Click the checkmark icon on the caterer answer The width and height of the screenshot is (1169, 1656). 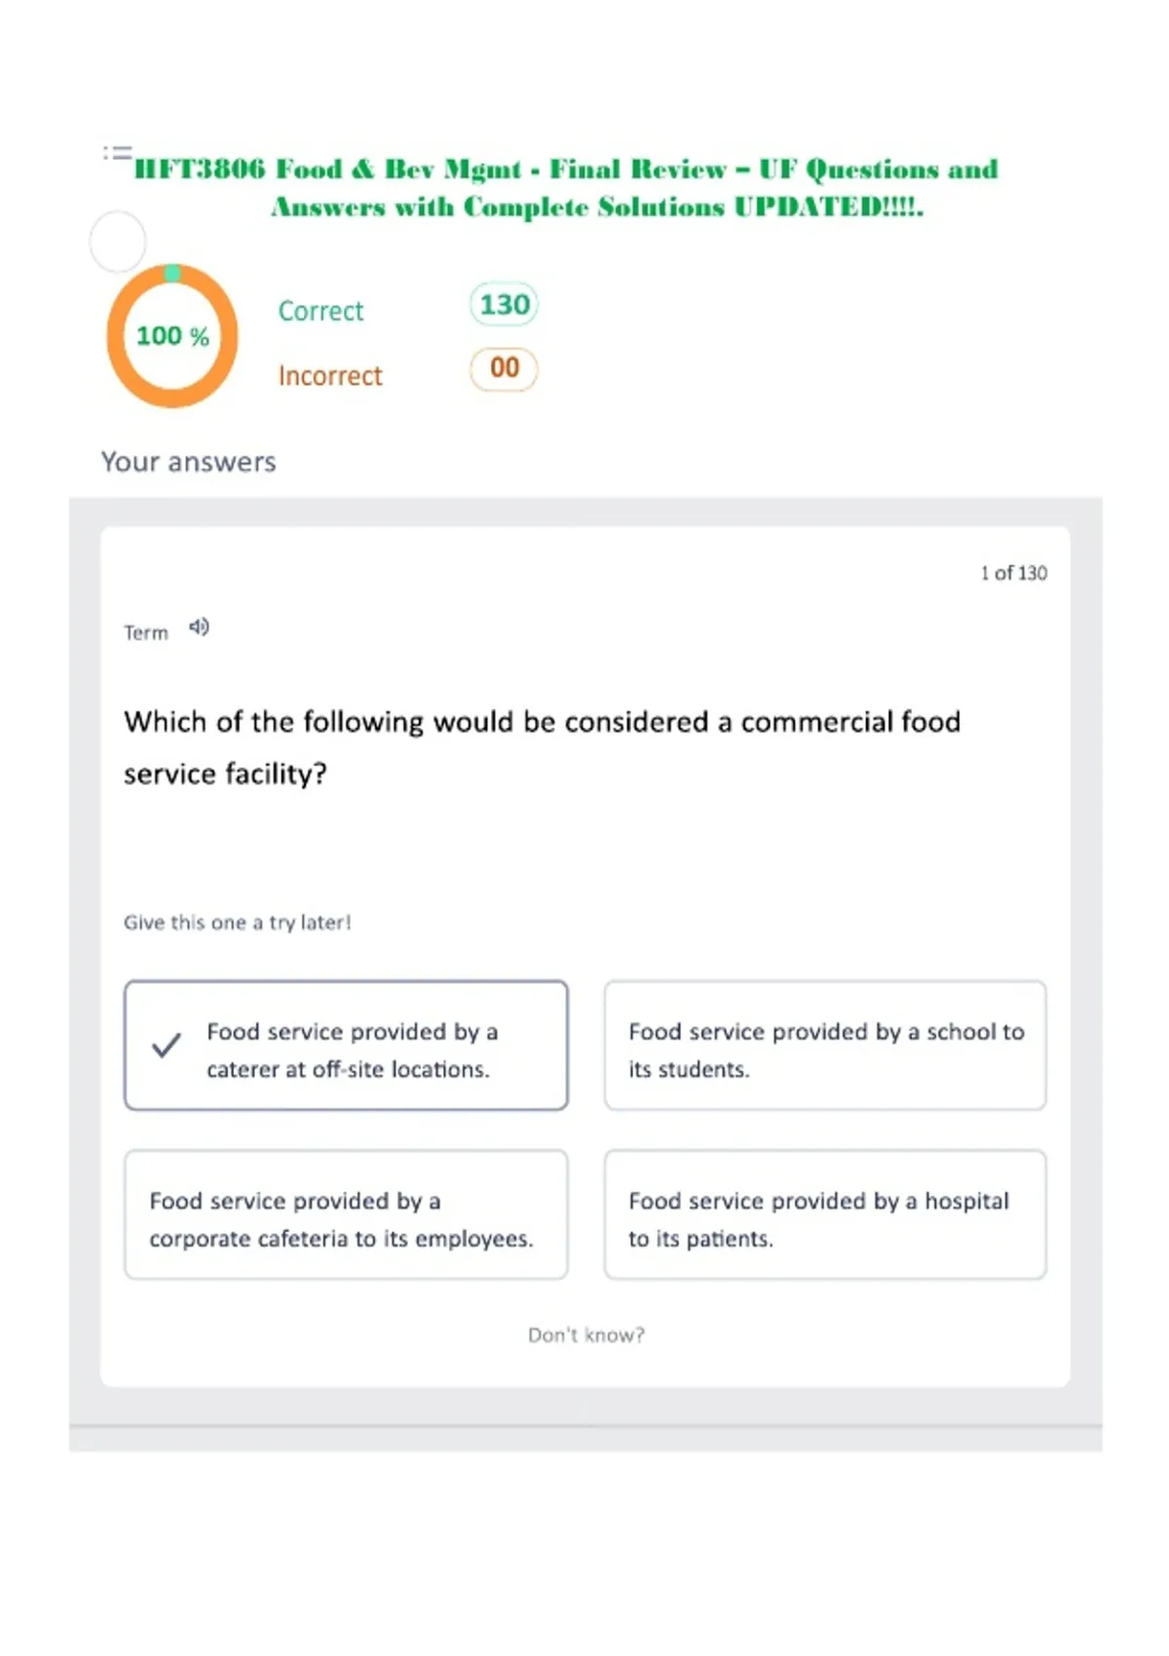pyautogui.click(x=166, y=1045)
